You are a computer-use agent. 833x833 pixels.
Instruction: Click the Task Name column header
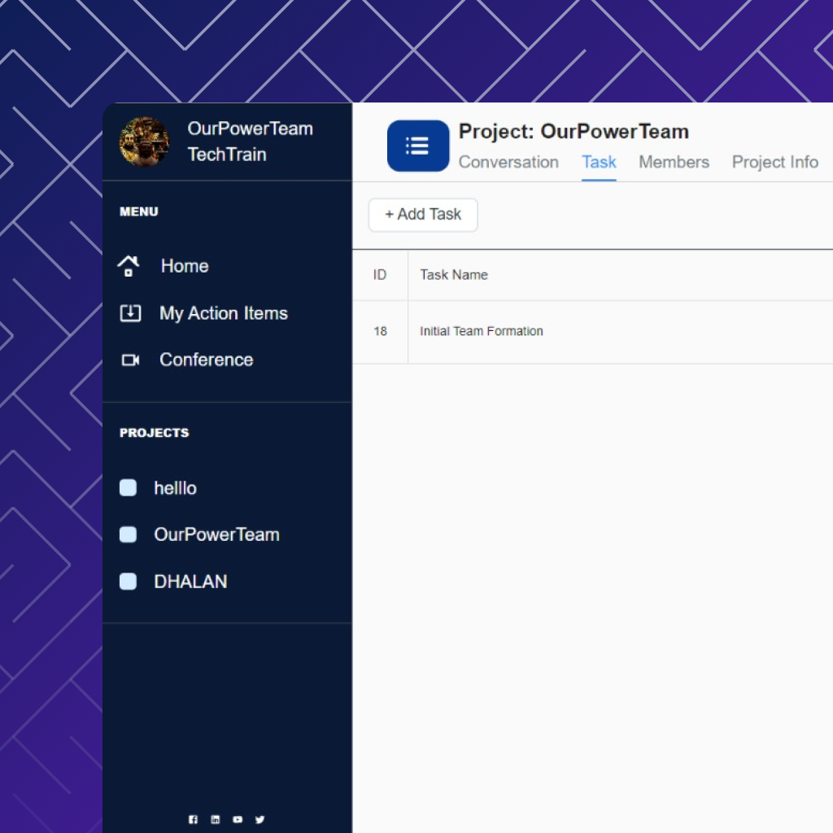[x=454, y=275]
